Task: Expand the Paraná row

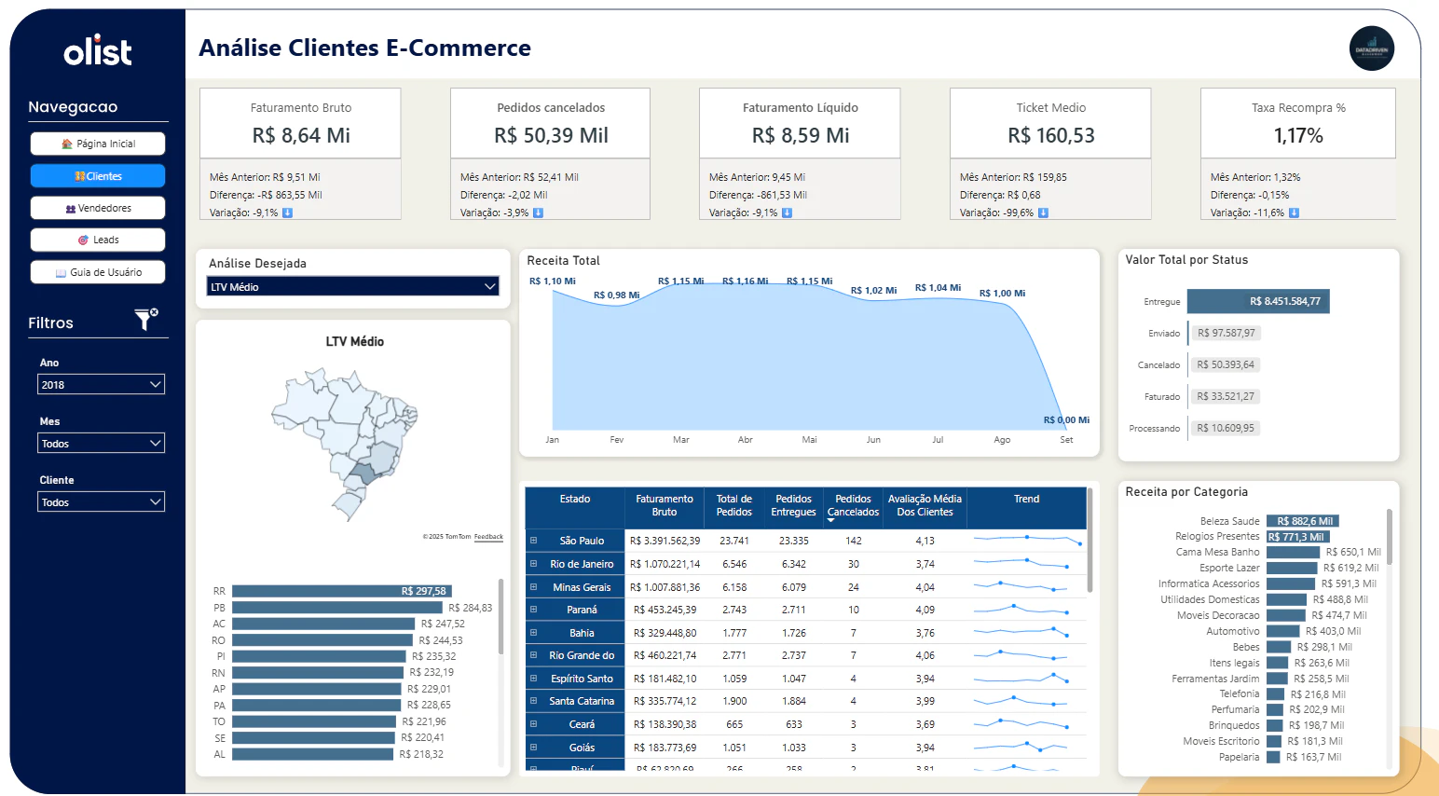Action: [534, 610]
